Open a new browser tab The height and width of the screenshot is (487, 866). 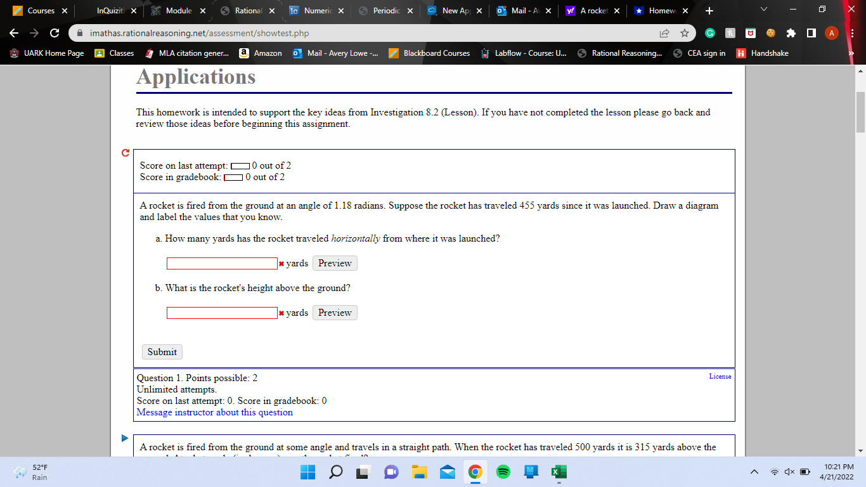pos(709,11)
